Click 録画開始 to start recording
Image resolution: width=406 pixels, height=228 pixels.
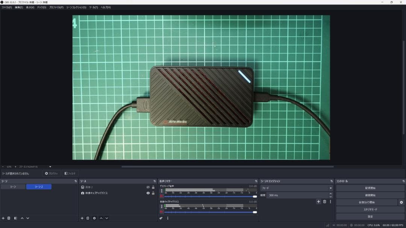pos(370,195)
